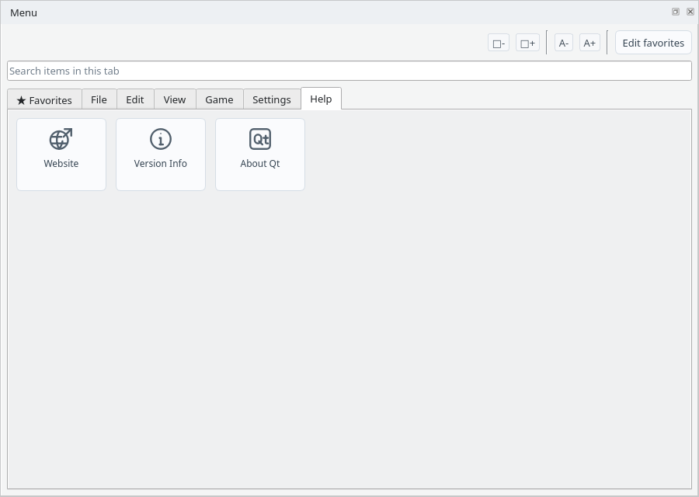699x497 pixels.
Task: Open the Website globe icon tile
Action: point(61,155)
